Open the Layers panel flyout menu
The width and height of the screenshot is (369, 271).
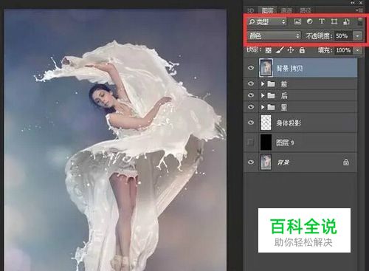[359, 10]
